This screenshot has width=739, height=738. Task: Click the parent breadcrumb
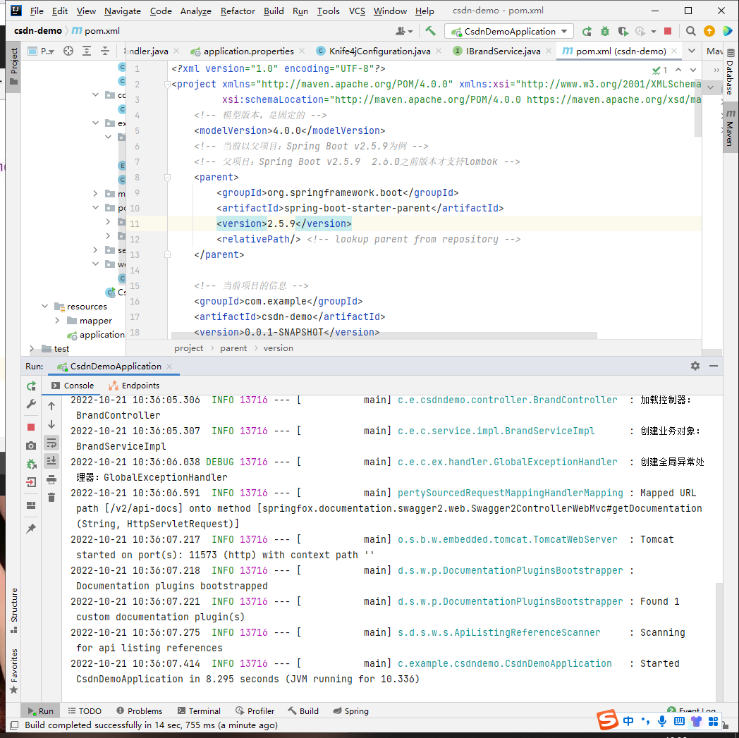(233, 348)
